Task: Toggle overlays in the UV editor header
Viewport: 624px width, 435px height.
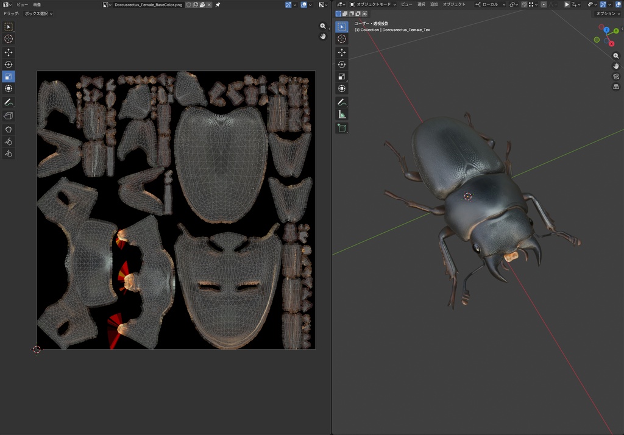Action: click(303, 5)
